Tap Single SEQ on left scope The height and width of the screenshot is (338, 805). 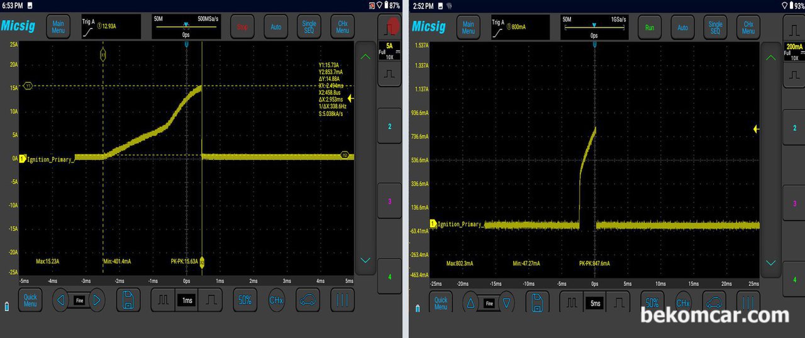coord(309,28)
